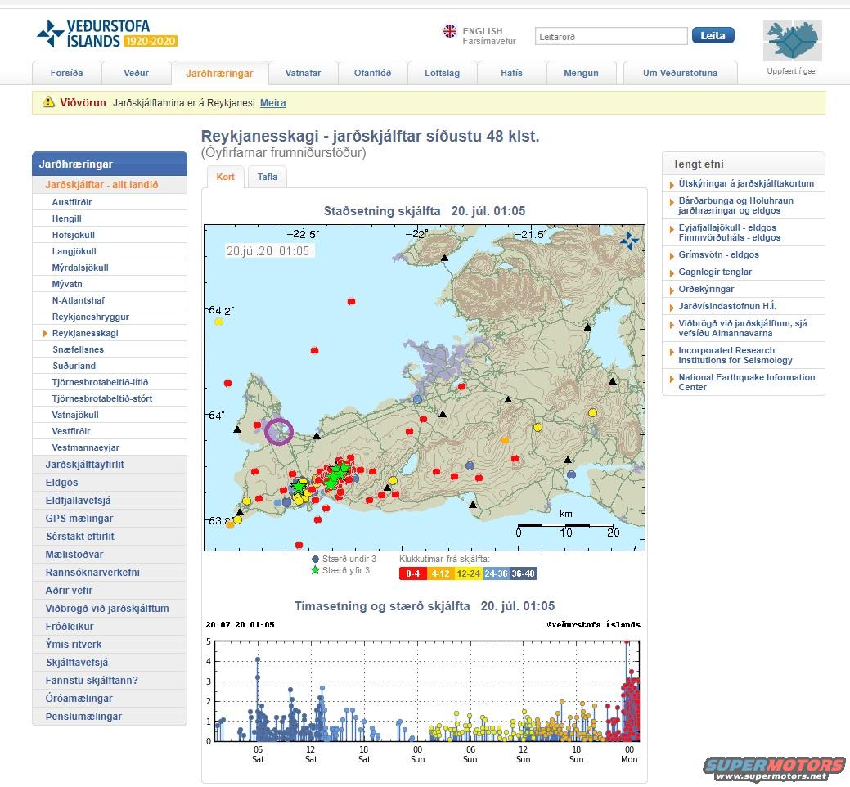Viewport: 850px width, 787px height.
Task: Click the purple circle marker on map
Action: click(279, 431)
